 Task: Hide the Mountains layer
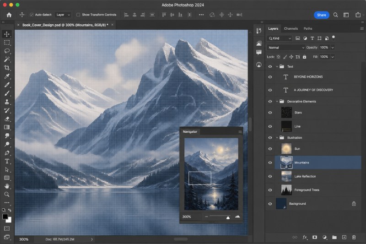coord(270,163)
